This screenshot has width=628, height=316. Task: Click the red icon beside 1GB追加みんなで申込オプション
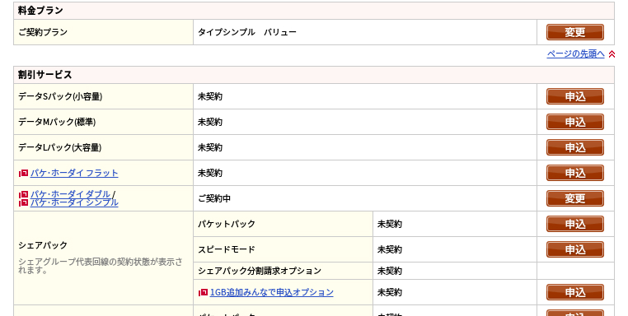pos(203,292)
